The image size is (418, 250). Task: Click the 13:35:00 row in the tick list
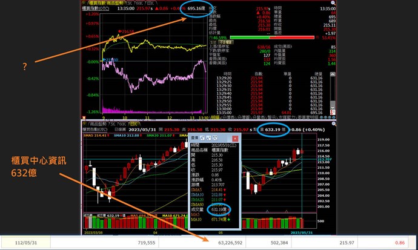coord(269,113)
